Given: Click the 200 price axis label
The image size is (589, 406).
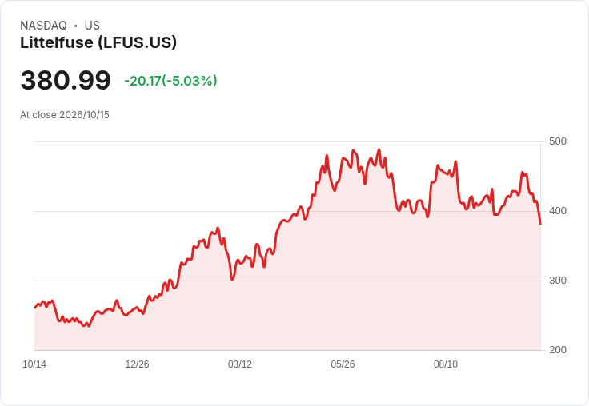Looking at the screenshot, I should click(x=558, y=350).
